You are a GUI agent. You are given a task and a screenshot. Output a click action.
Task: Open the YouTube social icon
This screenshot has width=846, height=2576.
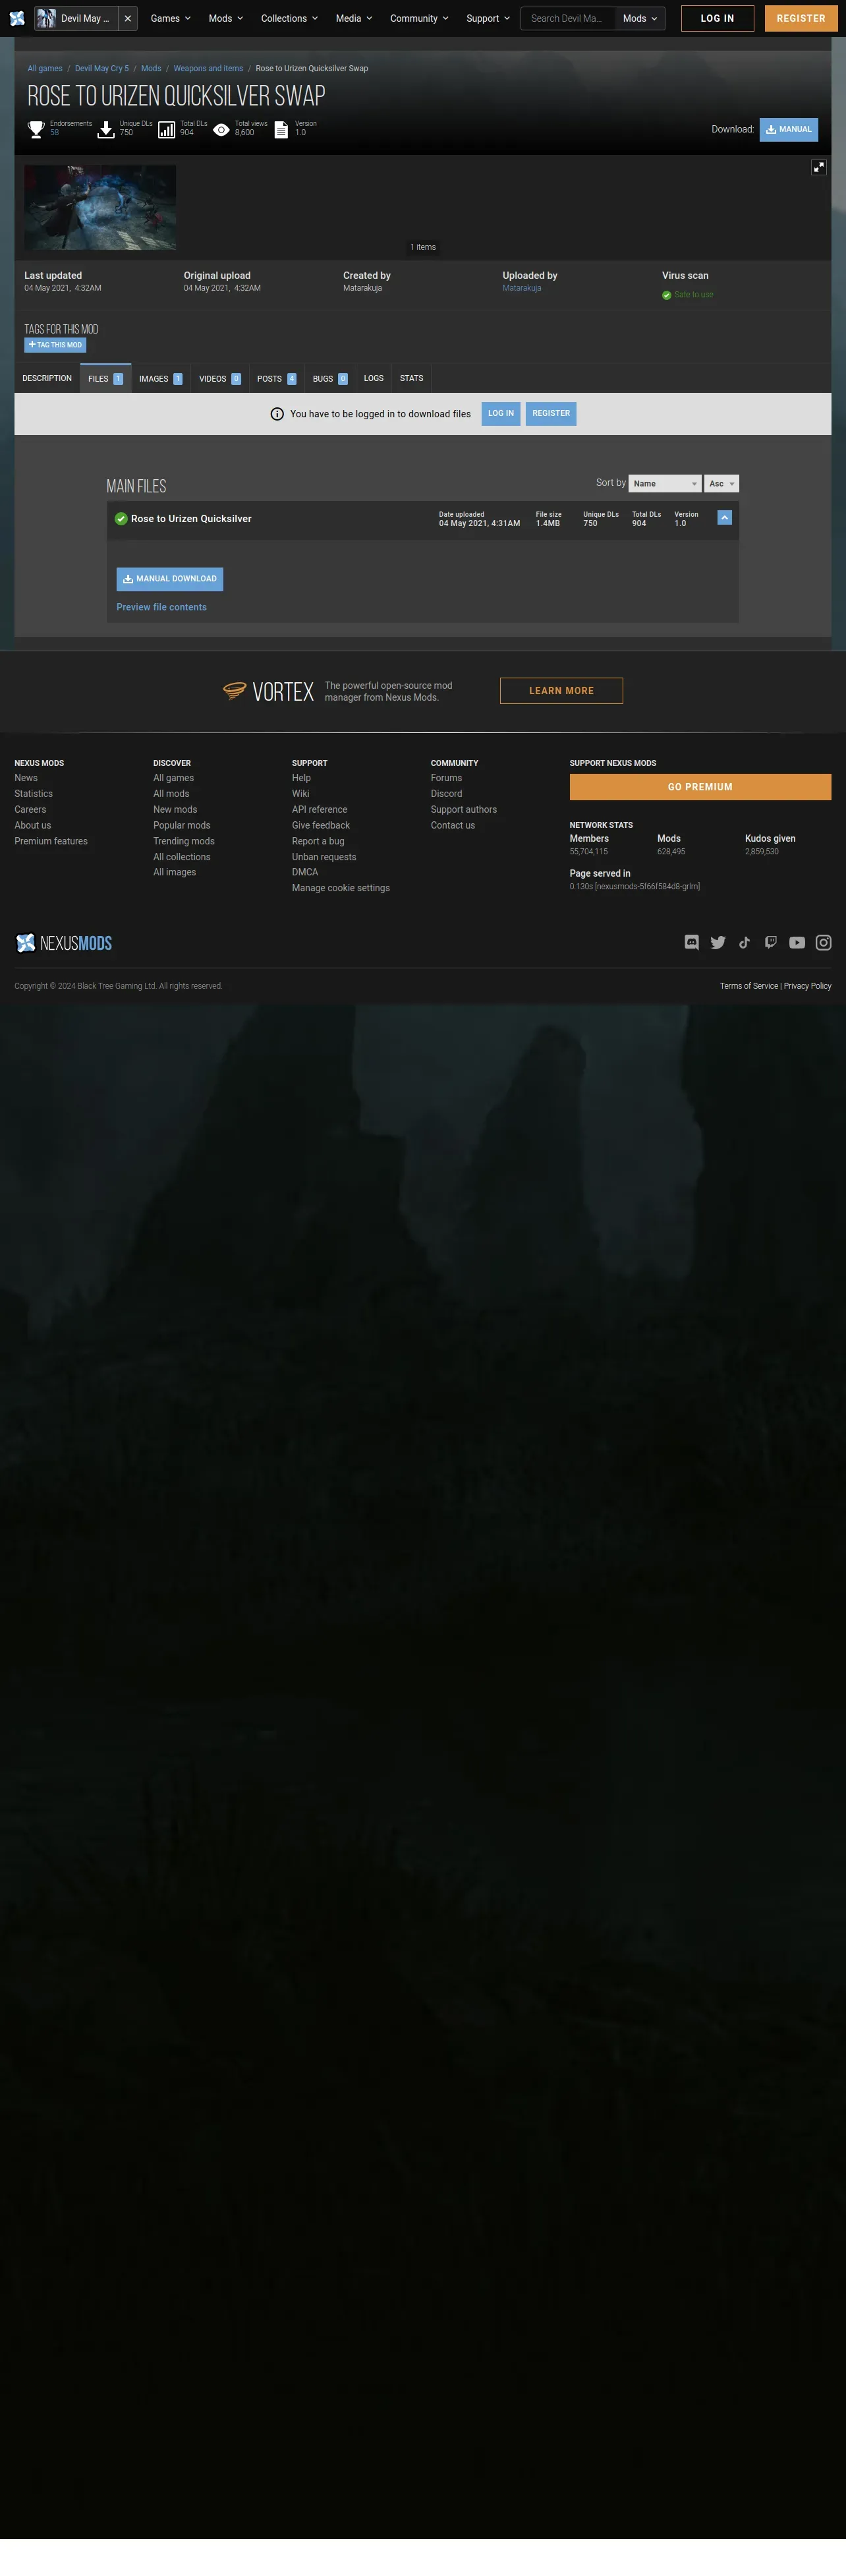(797, 942)
